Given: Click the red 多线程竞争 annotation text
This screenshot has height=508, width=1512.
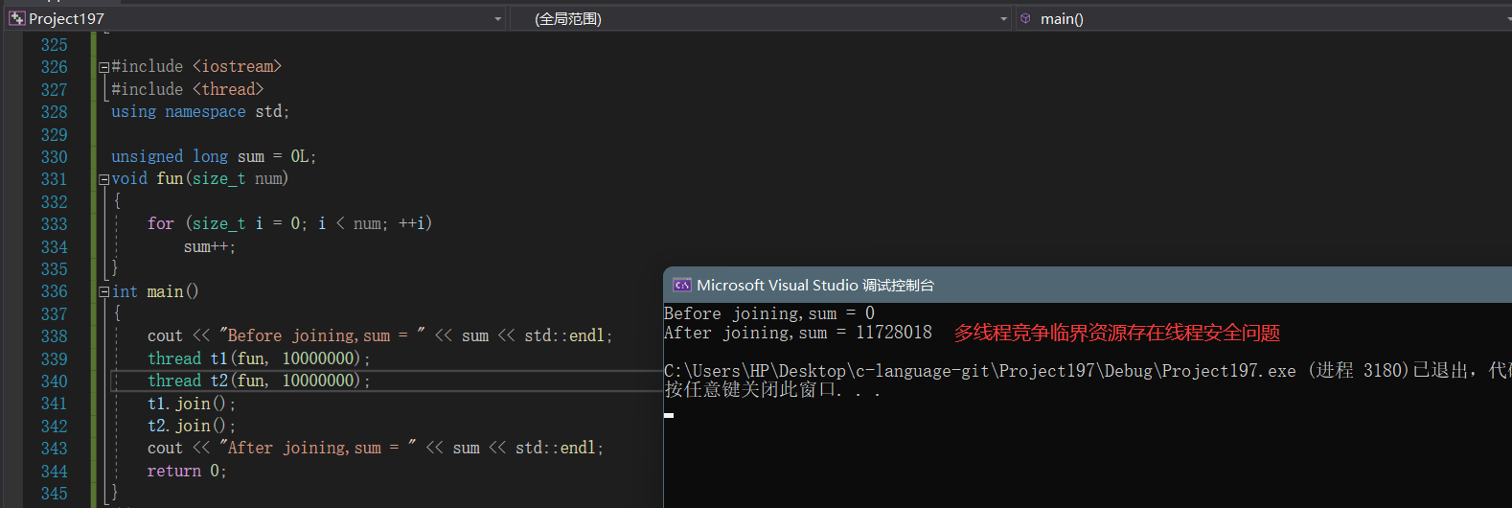Looking at the screenshot, I should 1116,333.
